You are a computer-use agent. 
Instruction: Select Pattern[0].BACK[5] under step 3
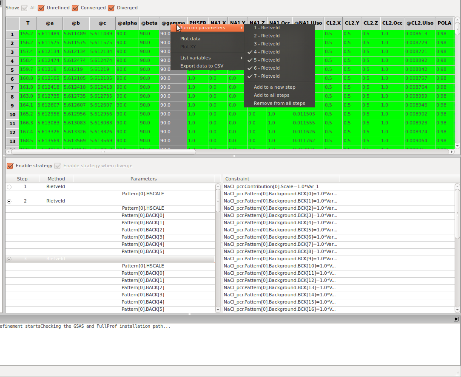(x=143, y=309)
